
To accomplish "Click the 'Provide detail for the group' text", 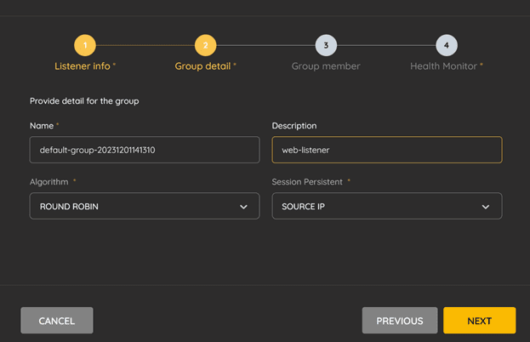I will tap(84, 101).
